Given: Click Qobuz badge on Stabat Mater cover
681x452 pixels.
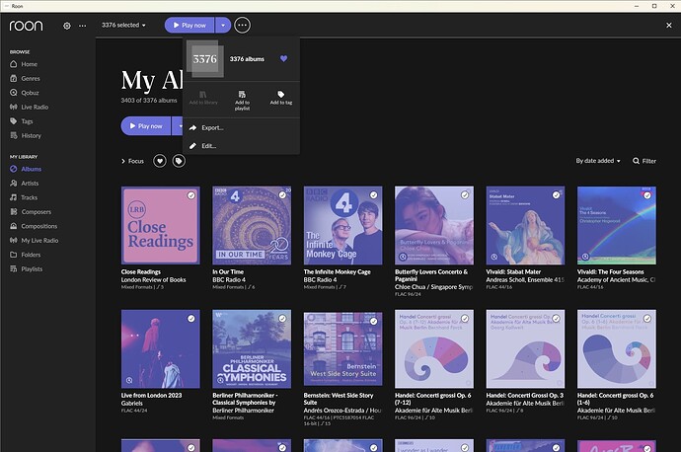Looking at the screenshot, I should pos(494,257).
